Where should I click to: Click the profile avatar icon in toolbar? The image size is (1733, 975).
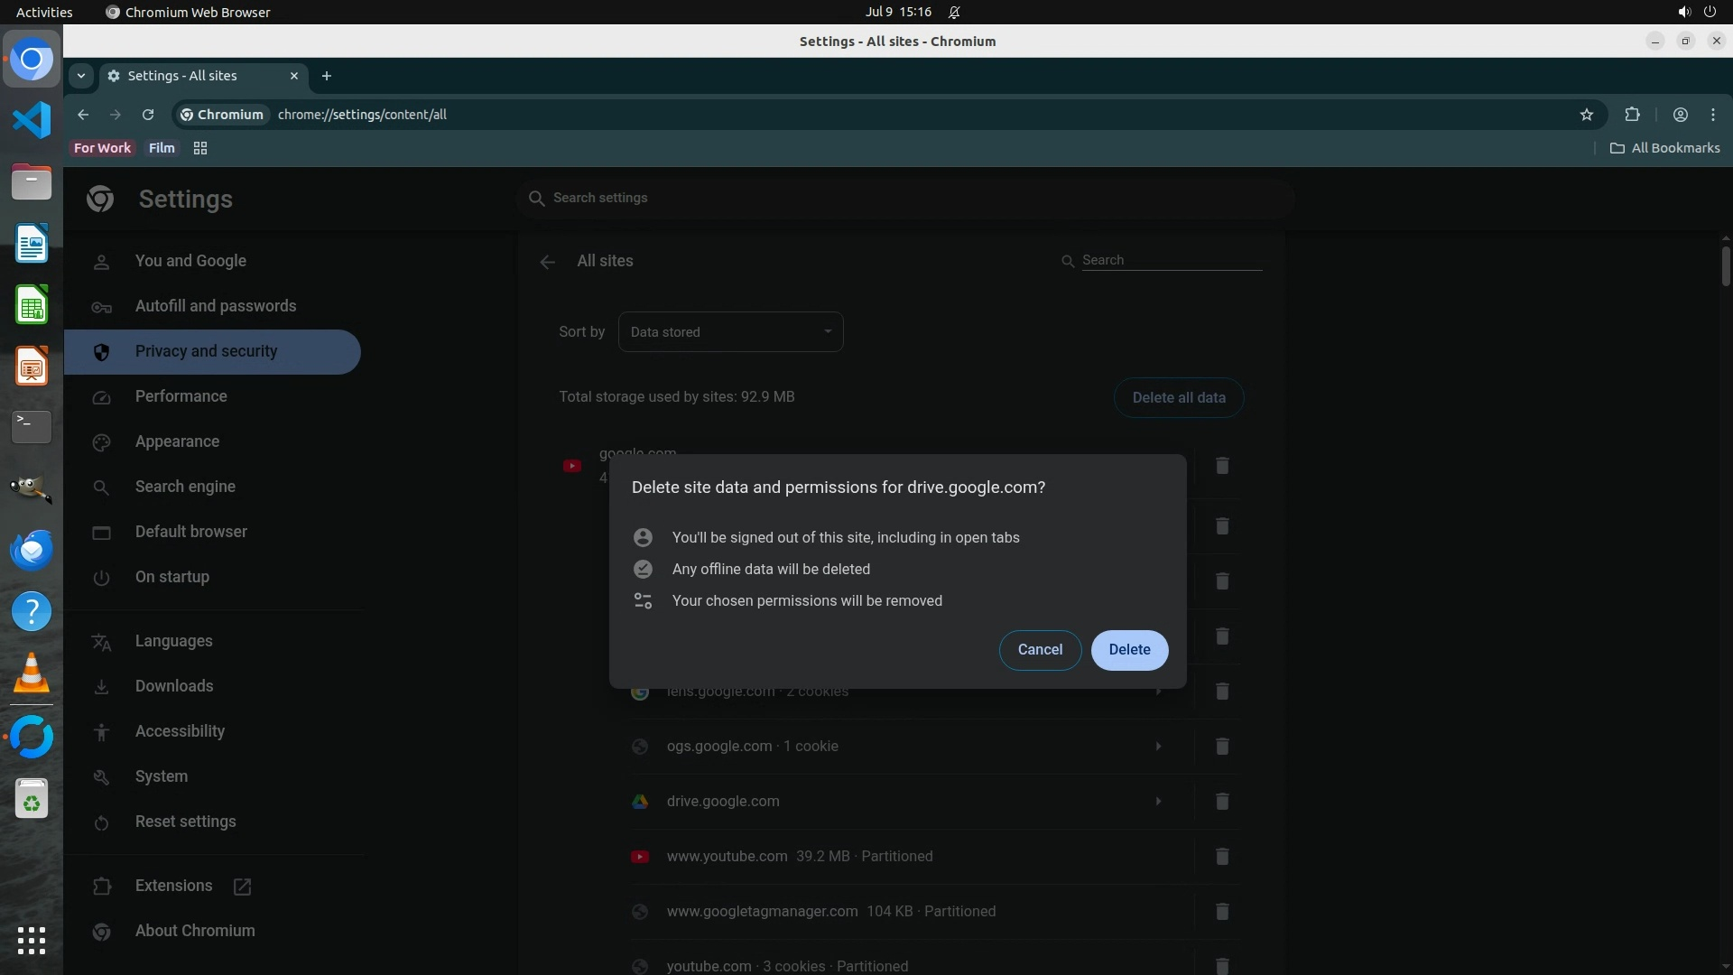[x=1680, y=115]
